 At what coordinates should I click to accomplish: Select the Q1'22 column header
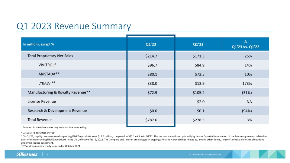(x=198, y=44)
